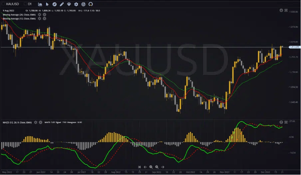Open MACD indicator settings gear
The image size is (301, 175).
[36, 122]
